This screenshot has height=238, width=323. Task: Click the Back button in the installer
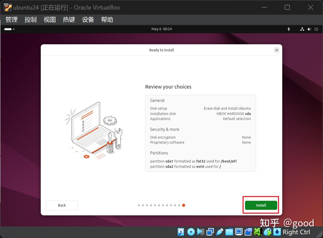pos(62,205)
